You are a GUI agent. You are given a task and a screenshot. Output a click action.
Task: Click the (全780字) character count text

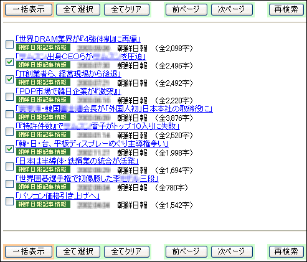171,188
